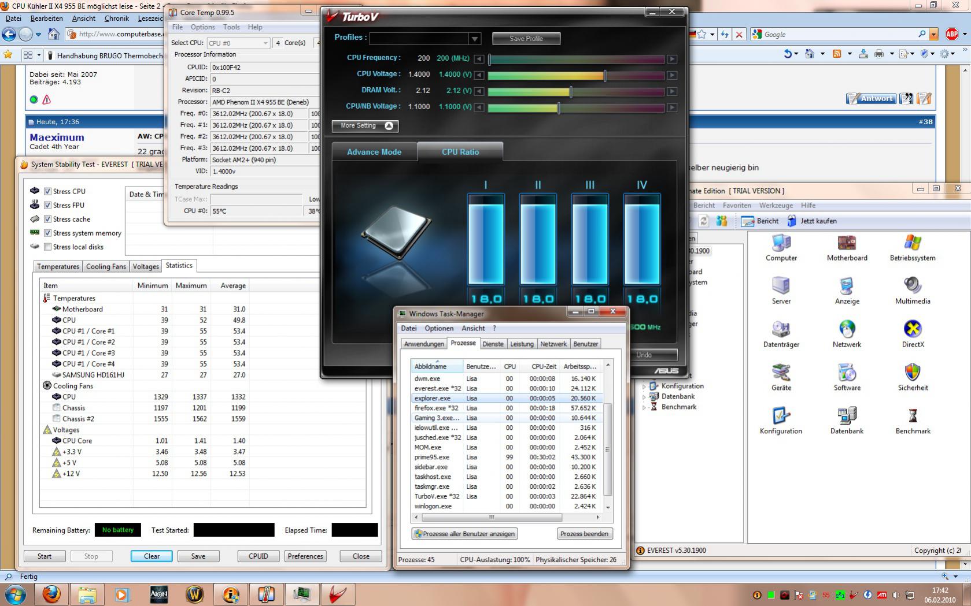This screenshot has height=606, width=971.
Task: Open the large Datenbank icon in EVEREST's icon pane
Action: (847, 421)
